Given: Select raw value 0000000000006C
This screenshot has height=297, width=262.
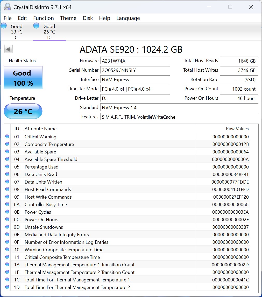Looking at the screenshot, I should [x=230, y=205].
